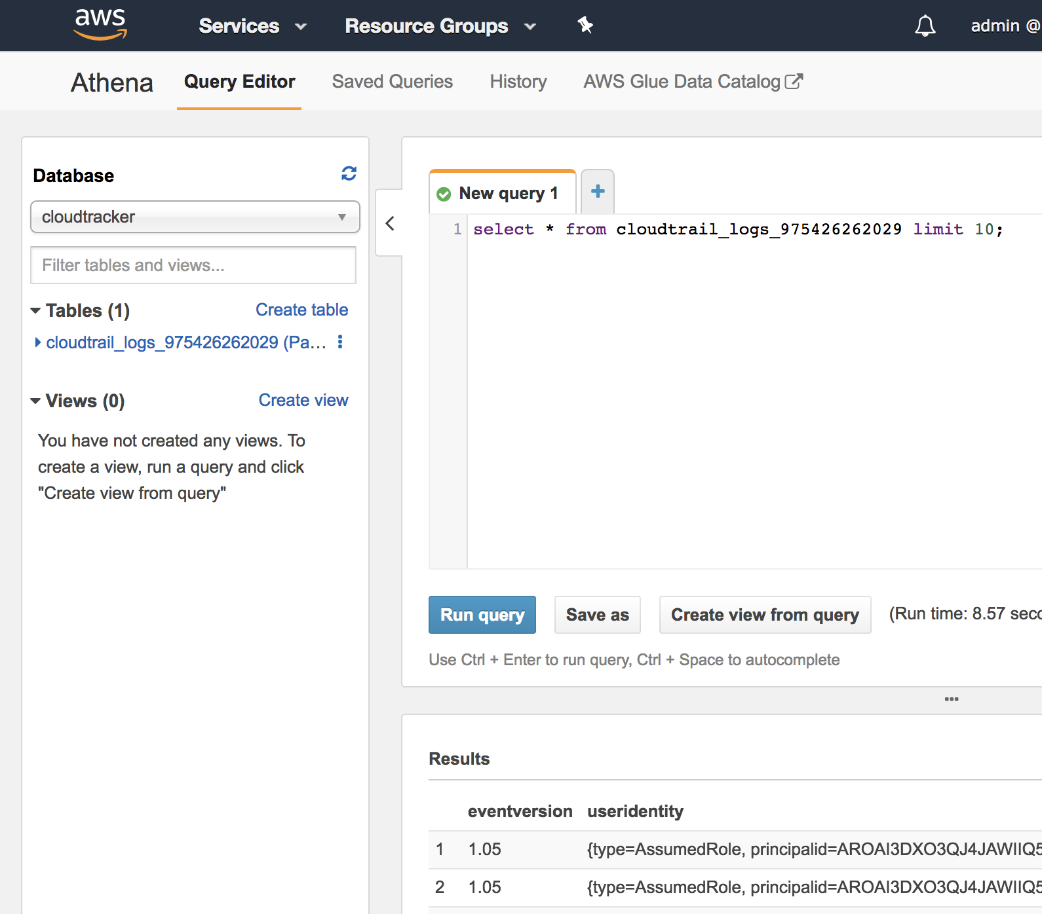Open the Saved Queries tab
1042x914 pixels.
pos(392,82)
